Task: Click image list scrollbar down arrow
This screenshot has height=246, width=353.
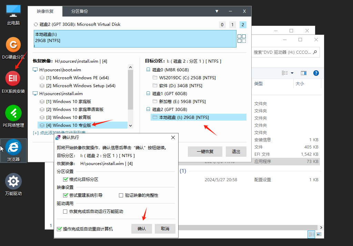Action: (130, 126)
